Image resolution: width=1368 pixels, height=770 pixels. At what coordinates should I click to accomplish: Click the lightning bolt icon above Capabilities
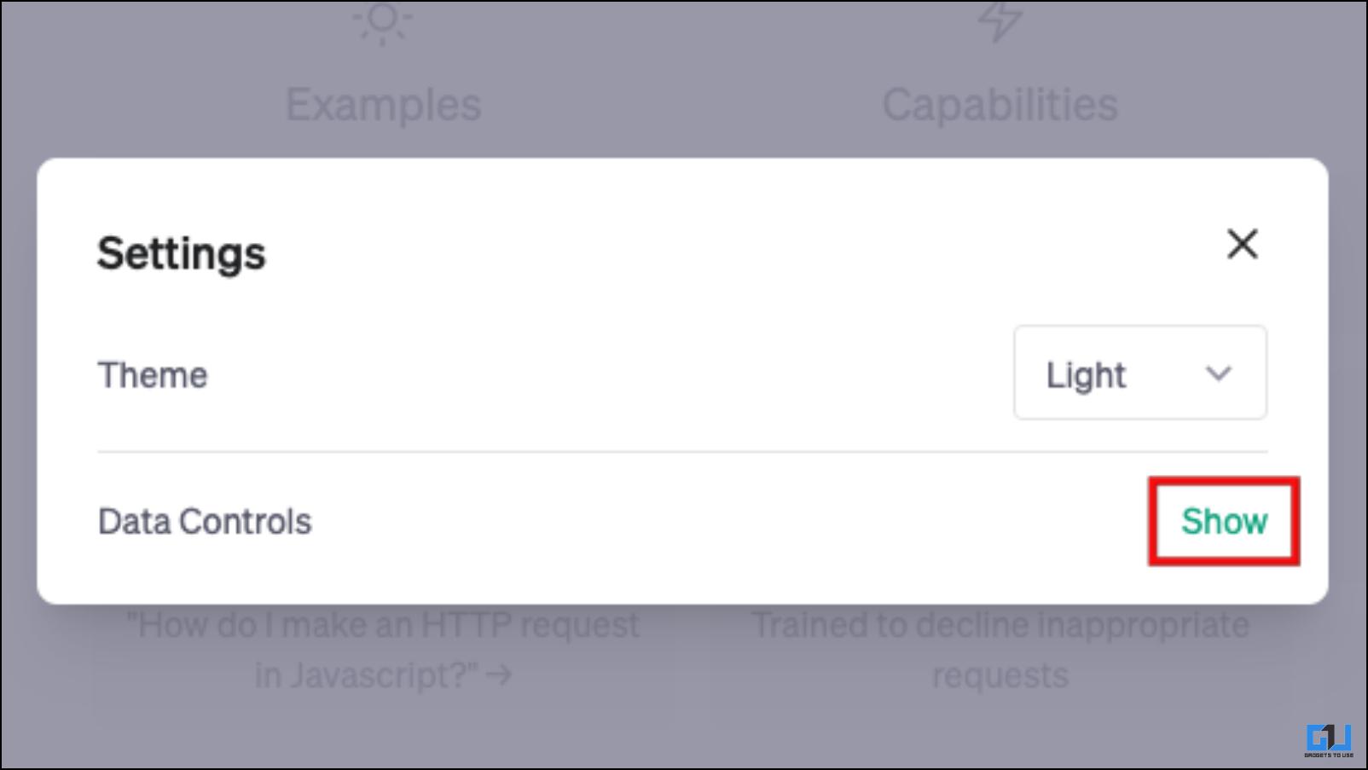tap(1000, 20)
